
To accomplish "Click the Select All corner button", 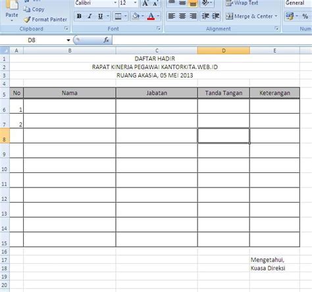I will pos(5,51).
